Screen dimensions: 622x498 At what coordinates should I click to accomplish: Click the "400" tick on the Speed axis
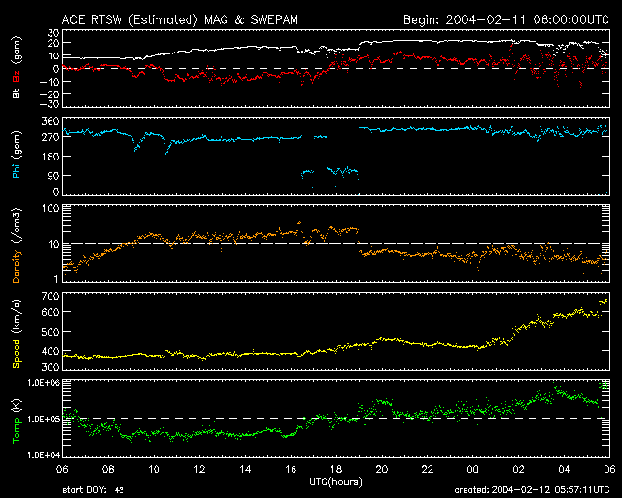point(51,351)
